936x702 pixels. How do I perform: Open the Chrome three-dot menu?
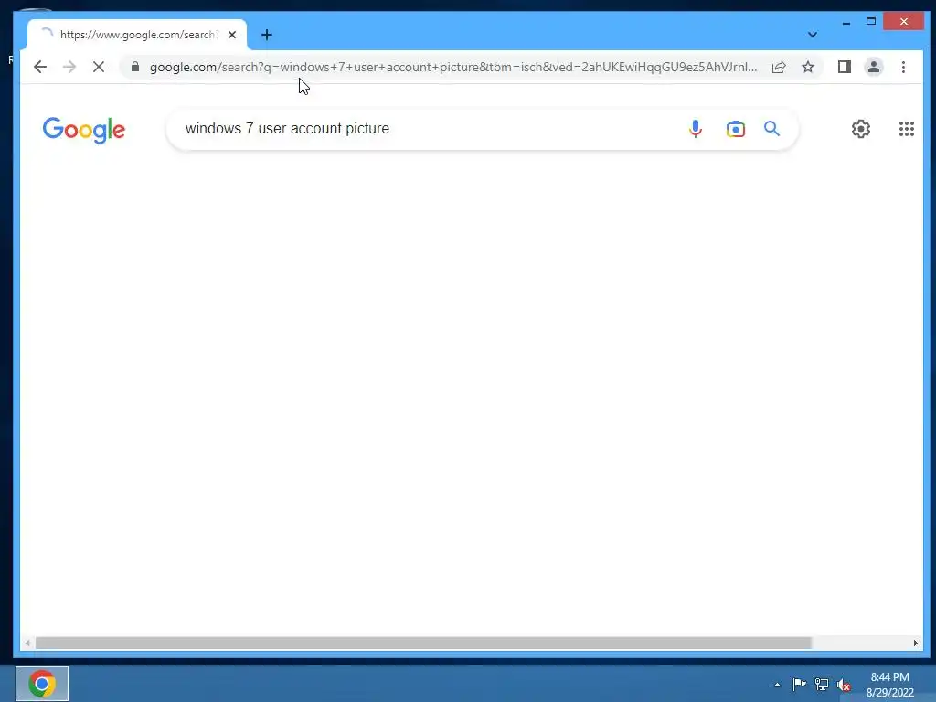(903, 67)
